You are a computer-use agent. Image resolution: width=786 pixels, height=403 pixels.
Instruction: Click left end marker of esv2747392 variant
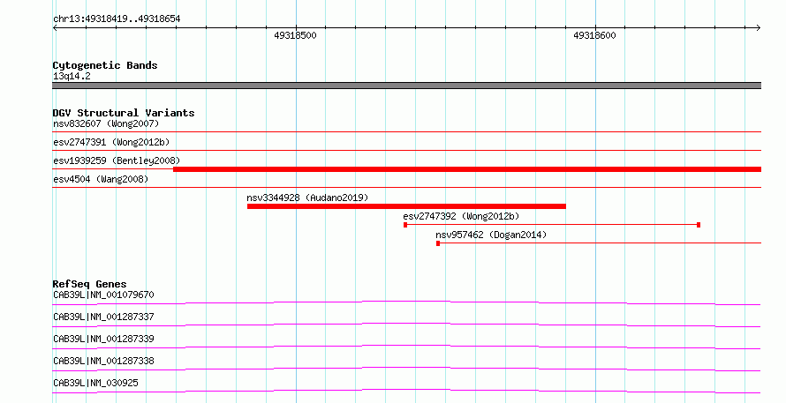coord(405,225)
